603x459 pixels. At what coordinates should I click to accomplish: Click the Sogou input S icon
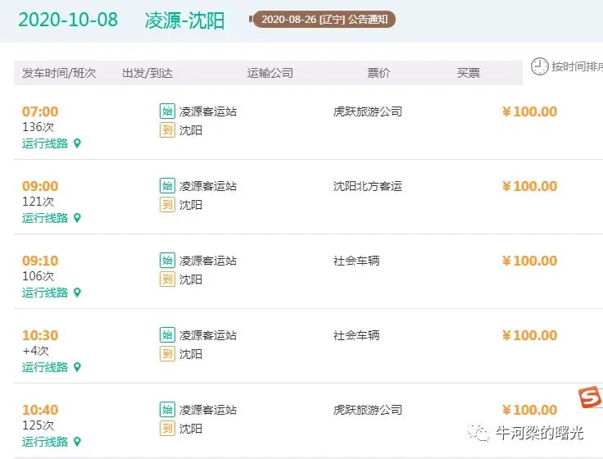(x=591, y=398)
